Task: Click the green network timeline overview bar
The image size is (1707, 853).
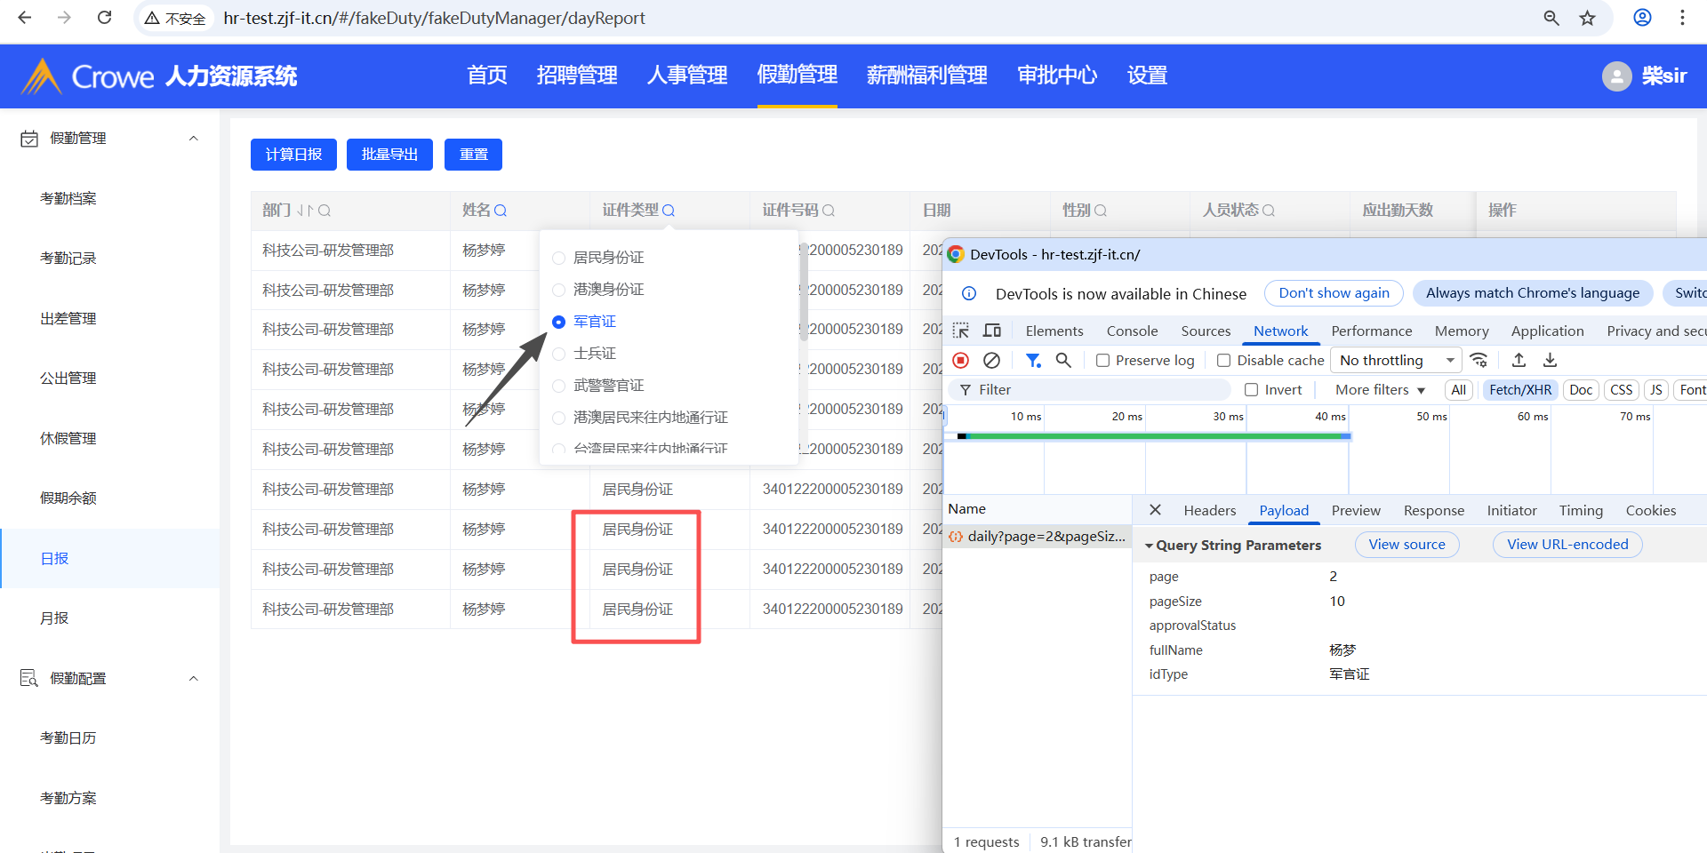Action: pos(1156,436)
